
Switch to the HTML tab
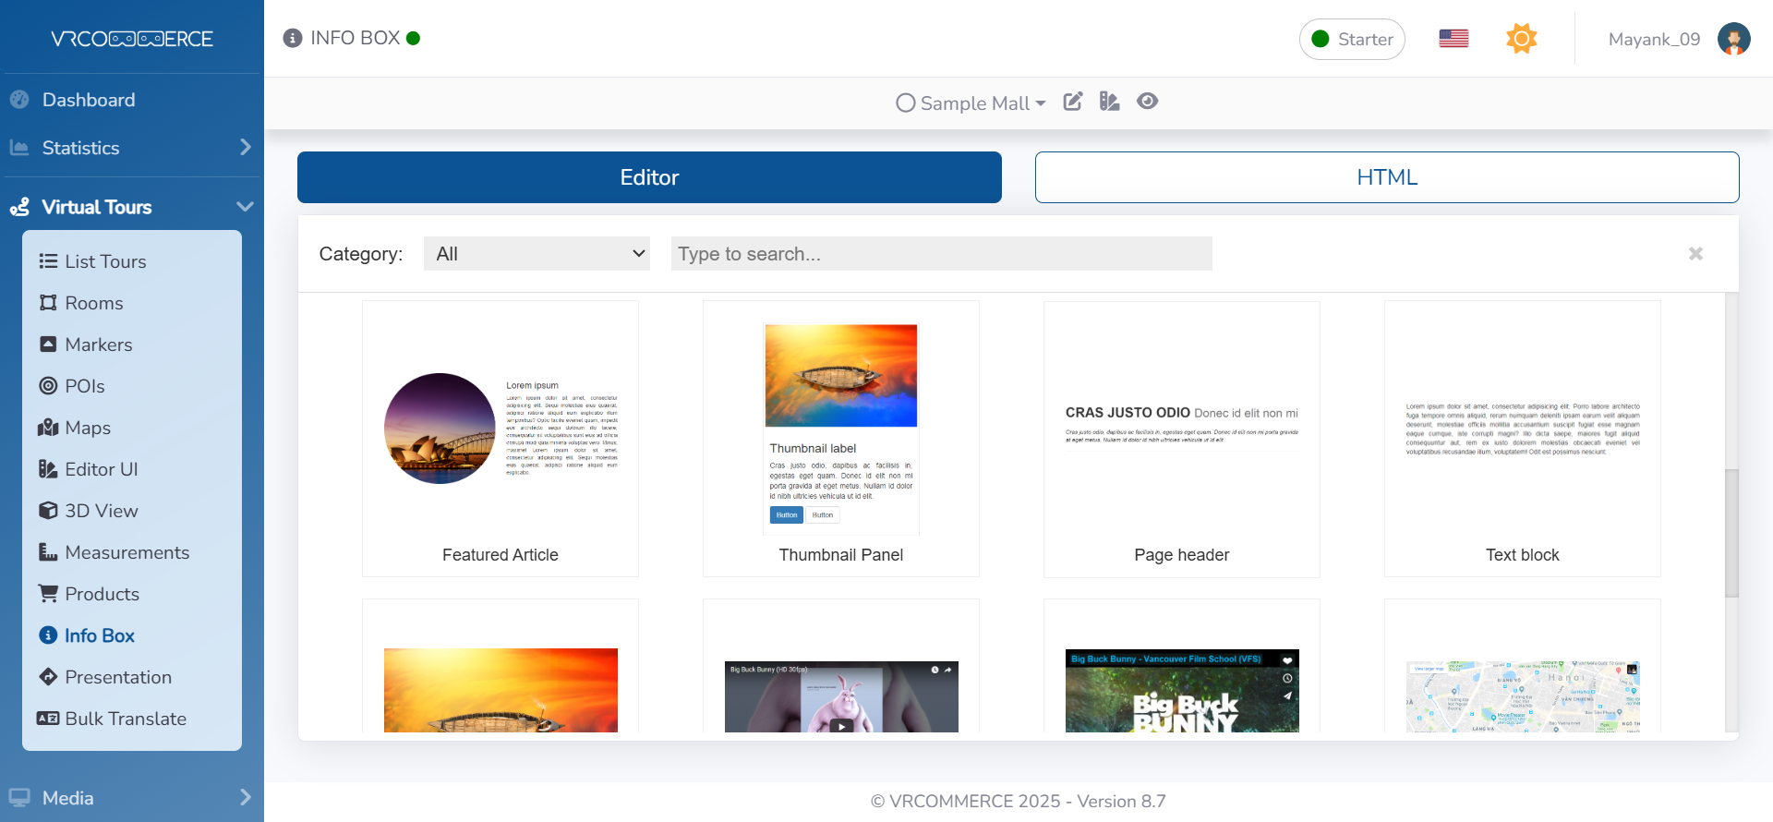1386,177
